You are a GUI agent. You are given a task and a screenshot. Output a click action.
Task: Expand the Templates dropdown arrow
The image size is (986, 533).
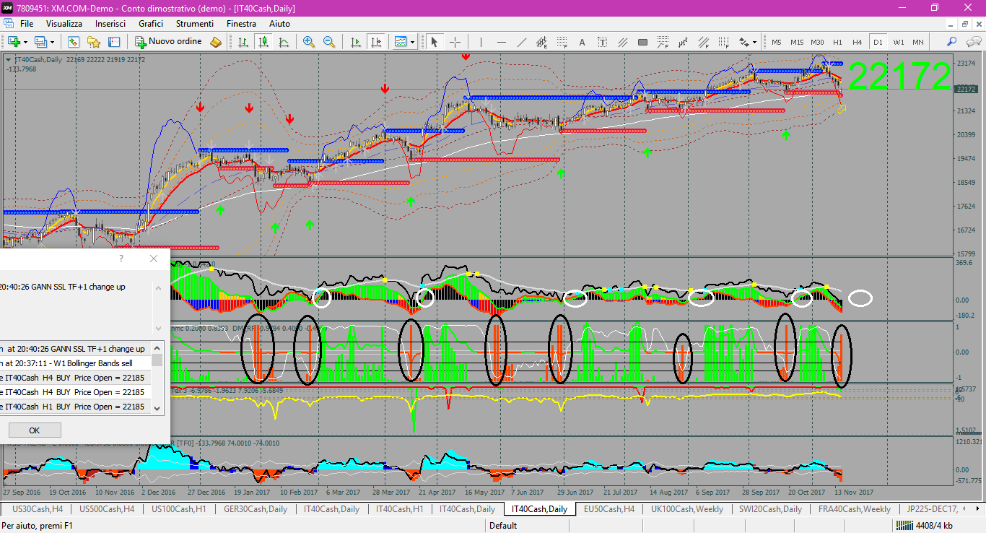(x=412, y=42)
